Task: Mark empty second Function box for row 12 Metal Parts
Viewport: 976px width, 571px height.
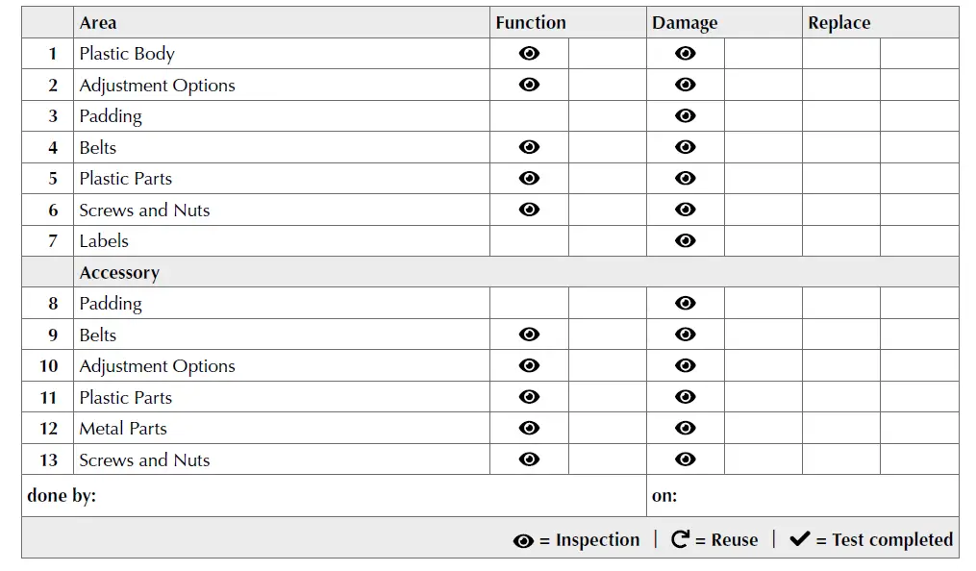Action: pos(607,429)
